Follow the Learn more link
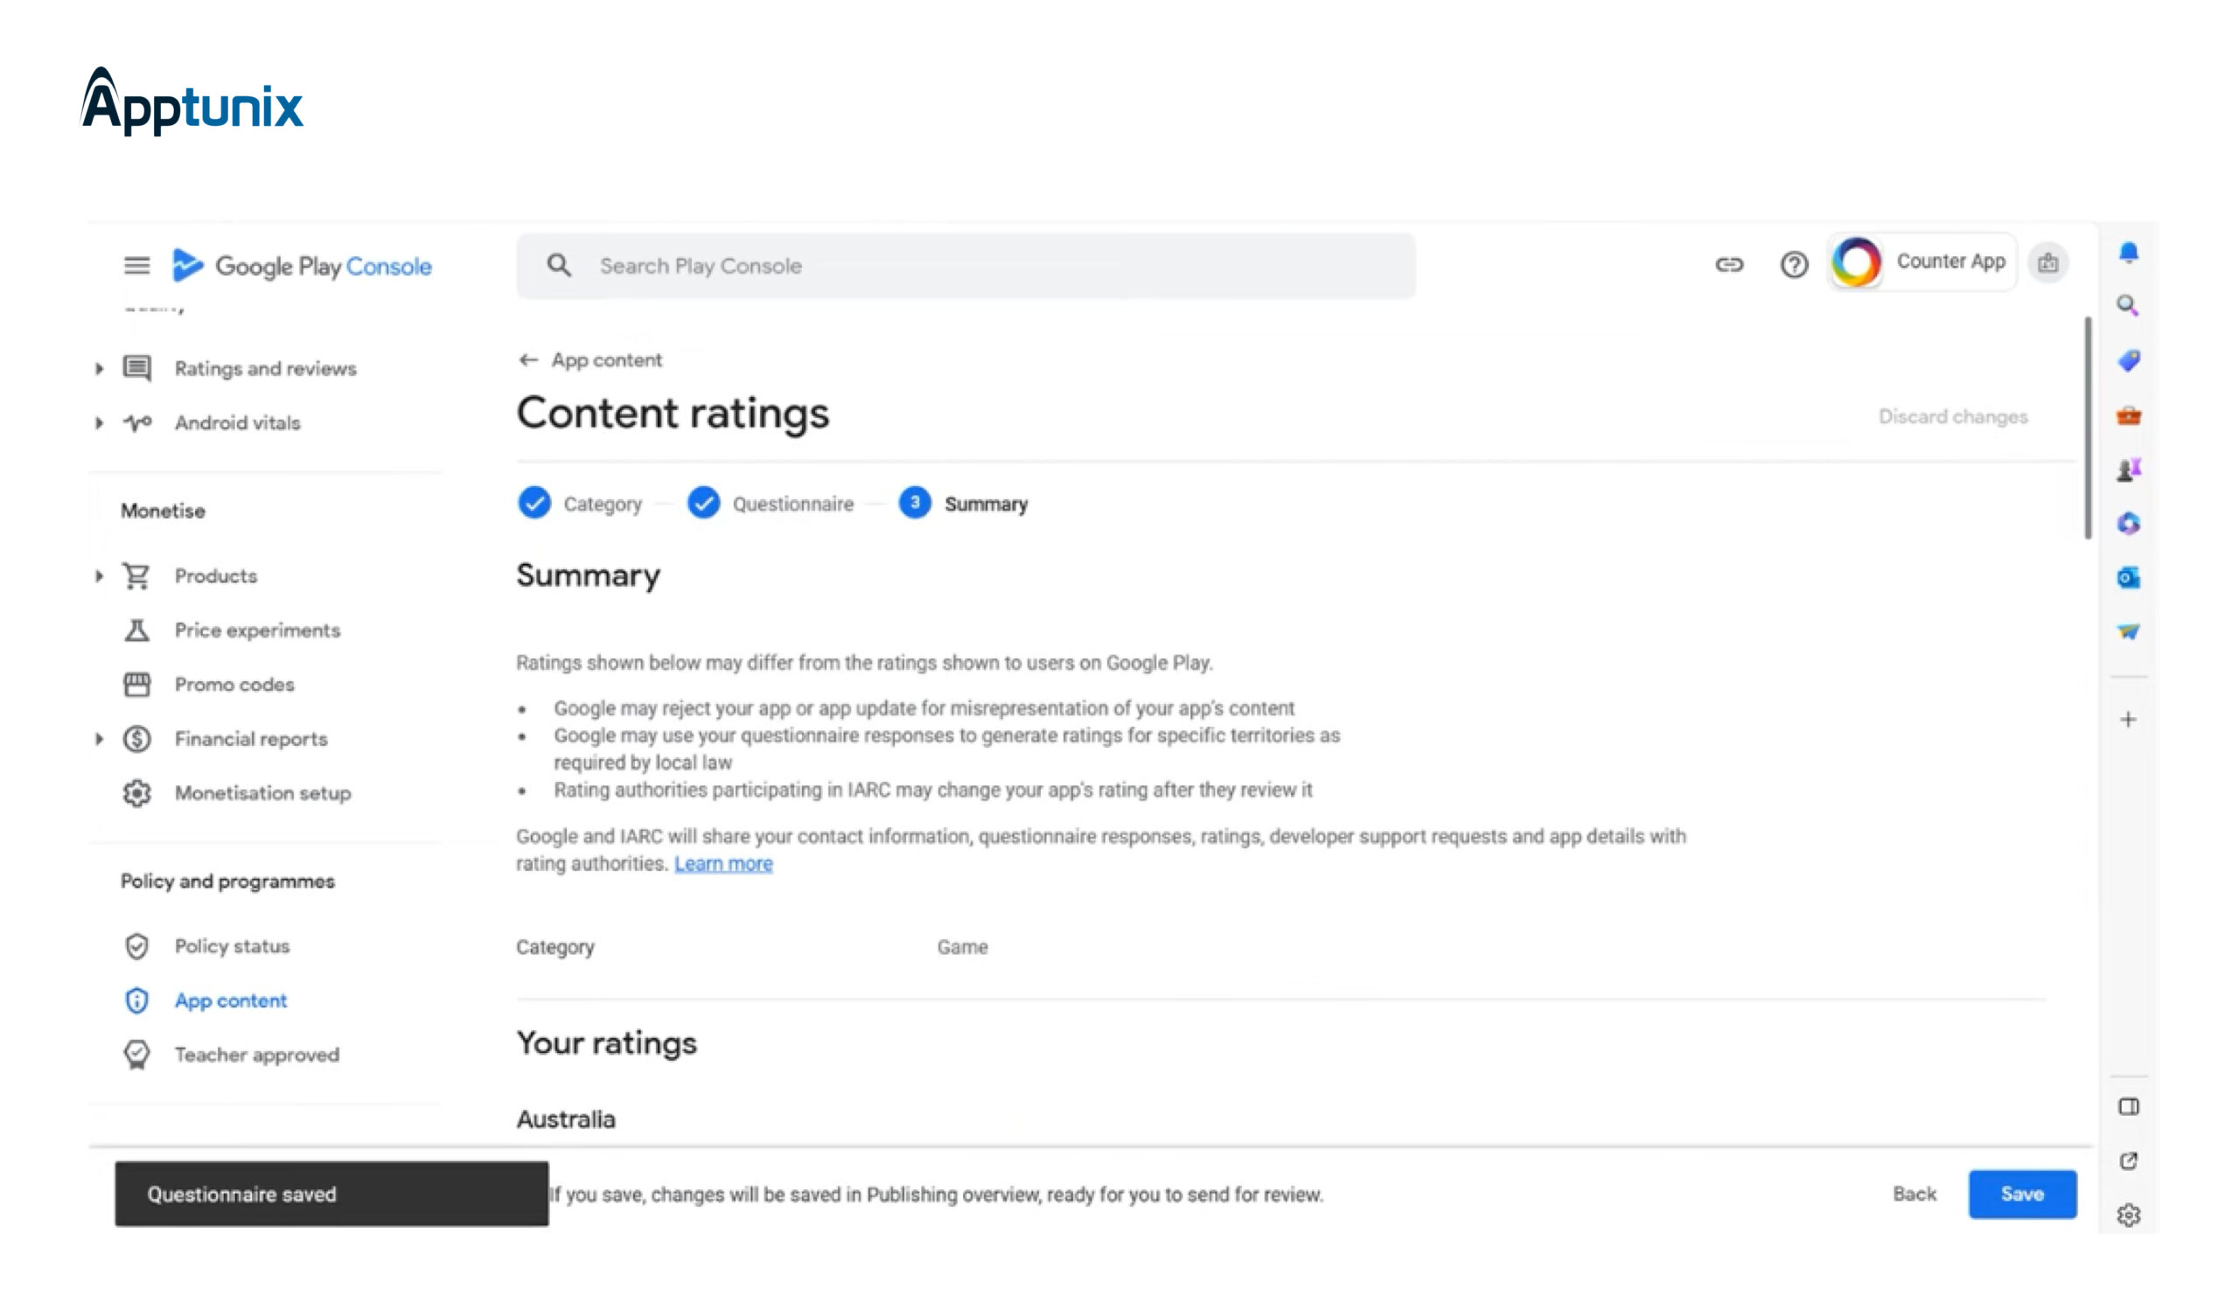This screenshot has height=1310, width=2239. pos(723,864)
